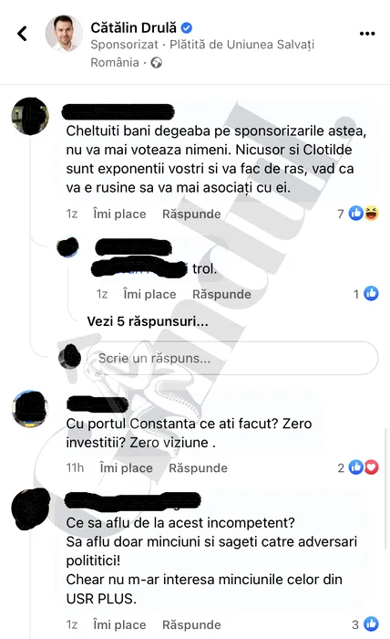Open Cătălin Drulă's profile picture
390x639 pixels.
coord(64,34)
